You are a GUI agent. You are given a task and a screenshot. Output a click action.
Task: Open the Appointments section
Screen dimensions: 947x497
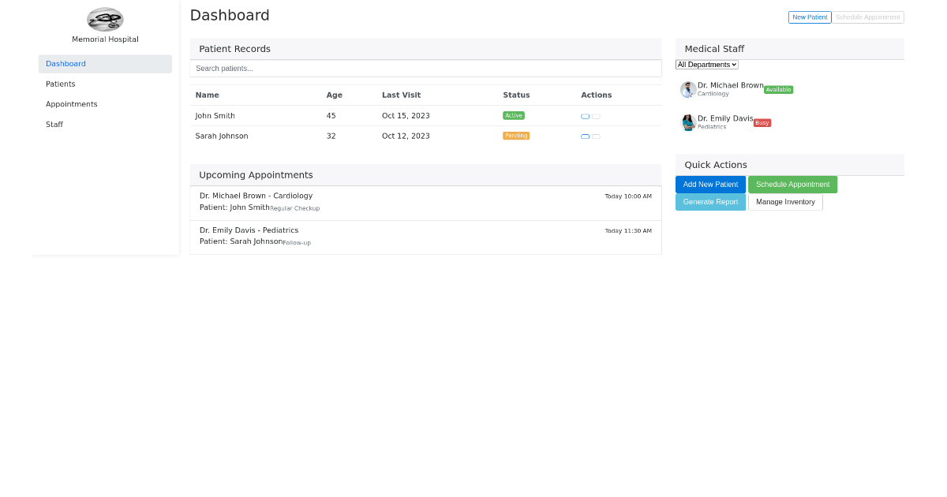tap(71, 103)
